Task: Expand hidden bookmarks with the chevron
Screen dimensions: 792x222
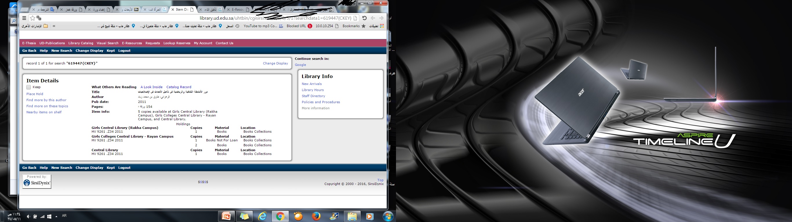Action: point(54,26)
